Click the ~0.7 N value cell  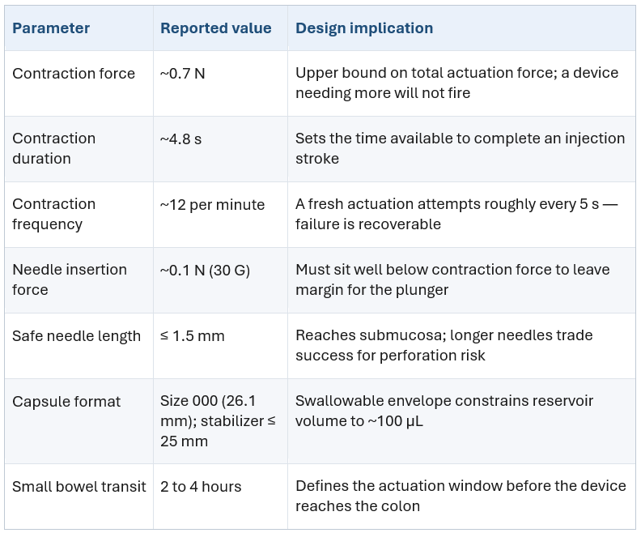(x=182, y=74)
